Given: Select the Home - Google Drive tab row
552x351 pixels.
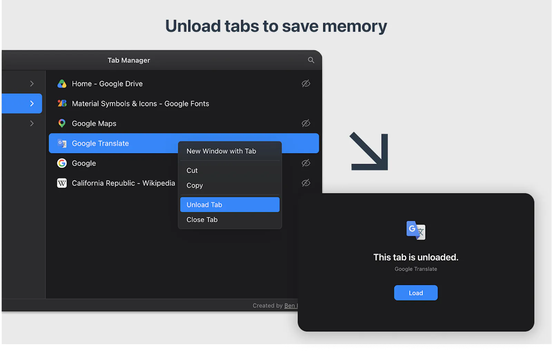Looking at the screenshot, I should [184, 84].
